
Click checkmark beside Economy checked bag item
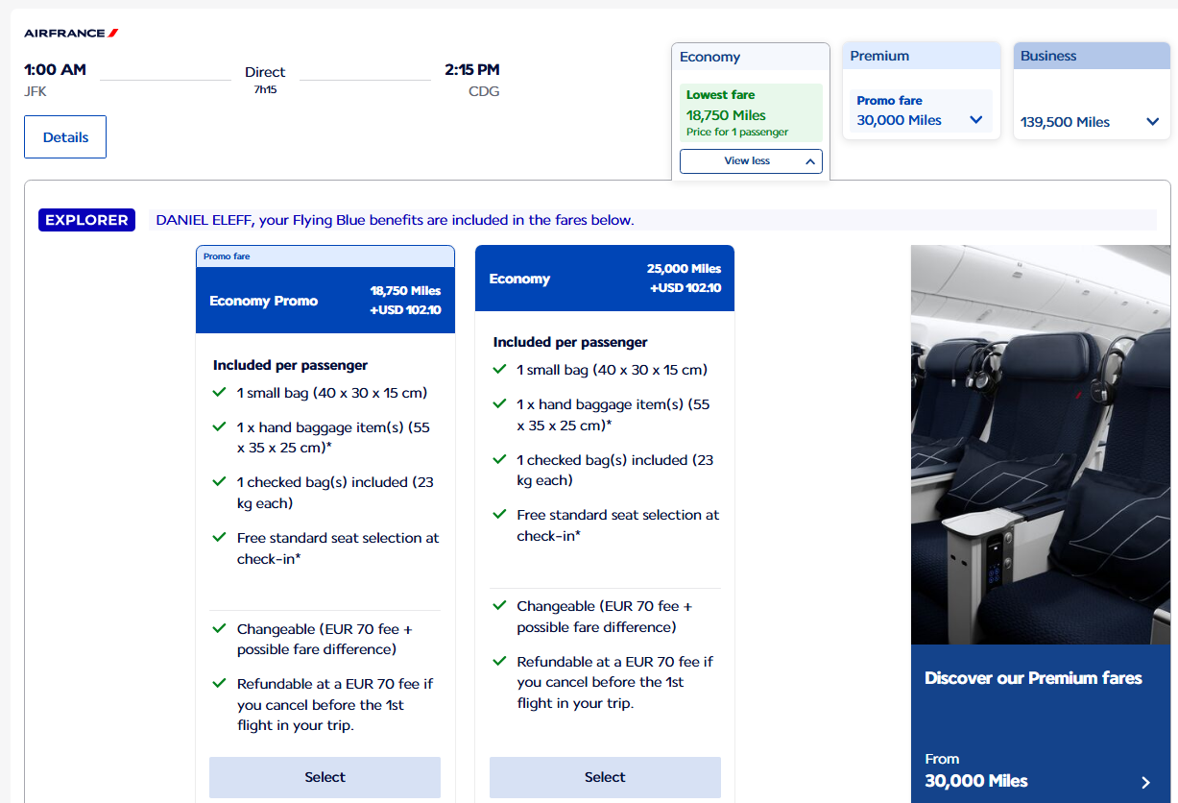pyautogui.click(x=499, y=459)
